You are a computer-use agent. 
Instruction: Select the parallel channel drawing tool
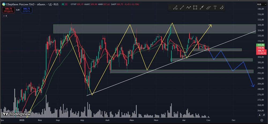222,7
